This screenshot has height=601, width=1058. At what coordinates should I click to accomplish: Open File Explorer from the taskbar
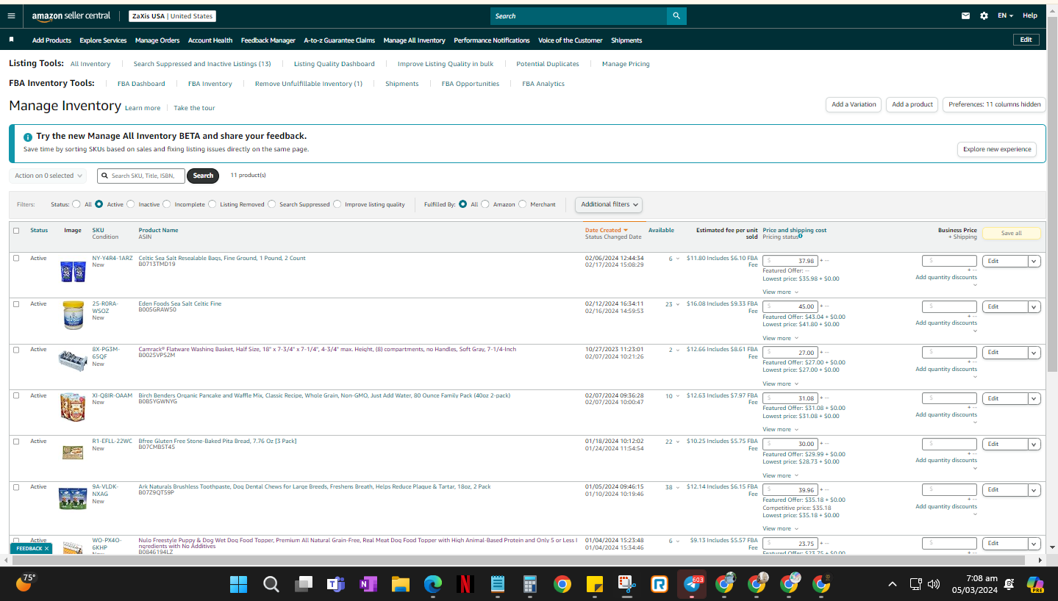(x=401, y=585)
